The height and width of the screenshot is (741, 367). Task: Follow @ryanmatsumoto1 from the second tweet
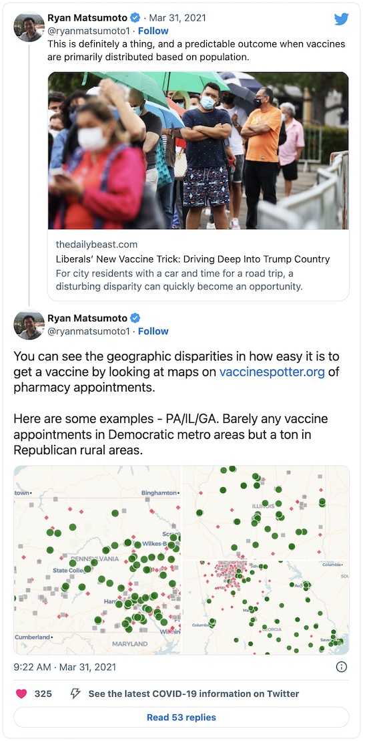pyautogui.click(x=153, y=331)
